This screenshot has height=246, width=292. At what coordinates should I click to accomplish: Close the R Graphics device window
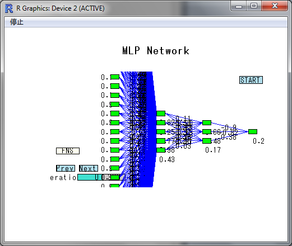pyautogui.click(x=275, y=6)
